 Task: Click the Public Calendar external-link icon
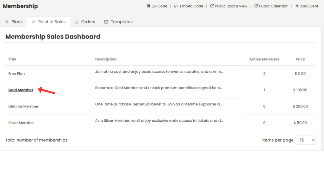pos(256,6)
